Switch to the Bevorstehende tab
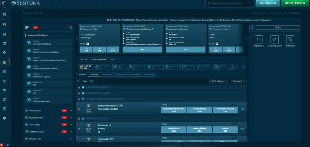310x147 pixels. pyautogui.click(x=99, y=59)
